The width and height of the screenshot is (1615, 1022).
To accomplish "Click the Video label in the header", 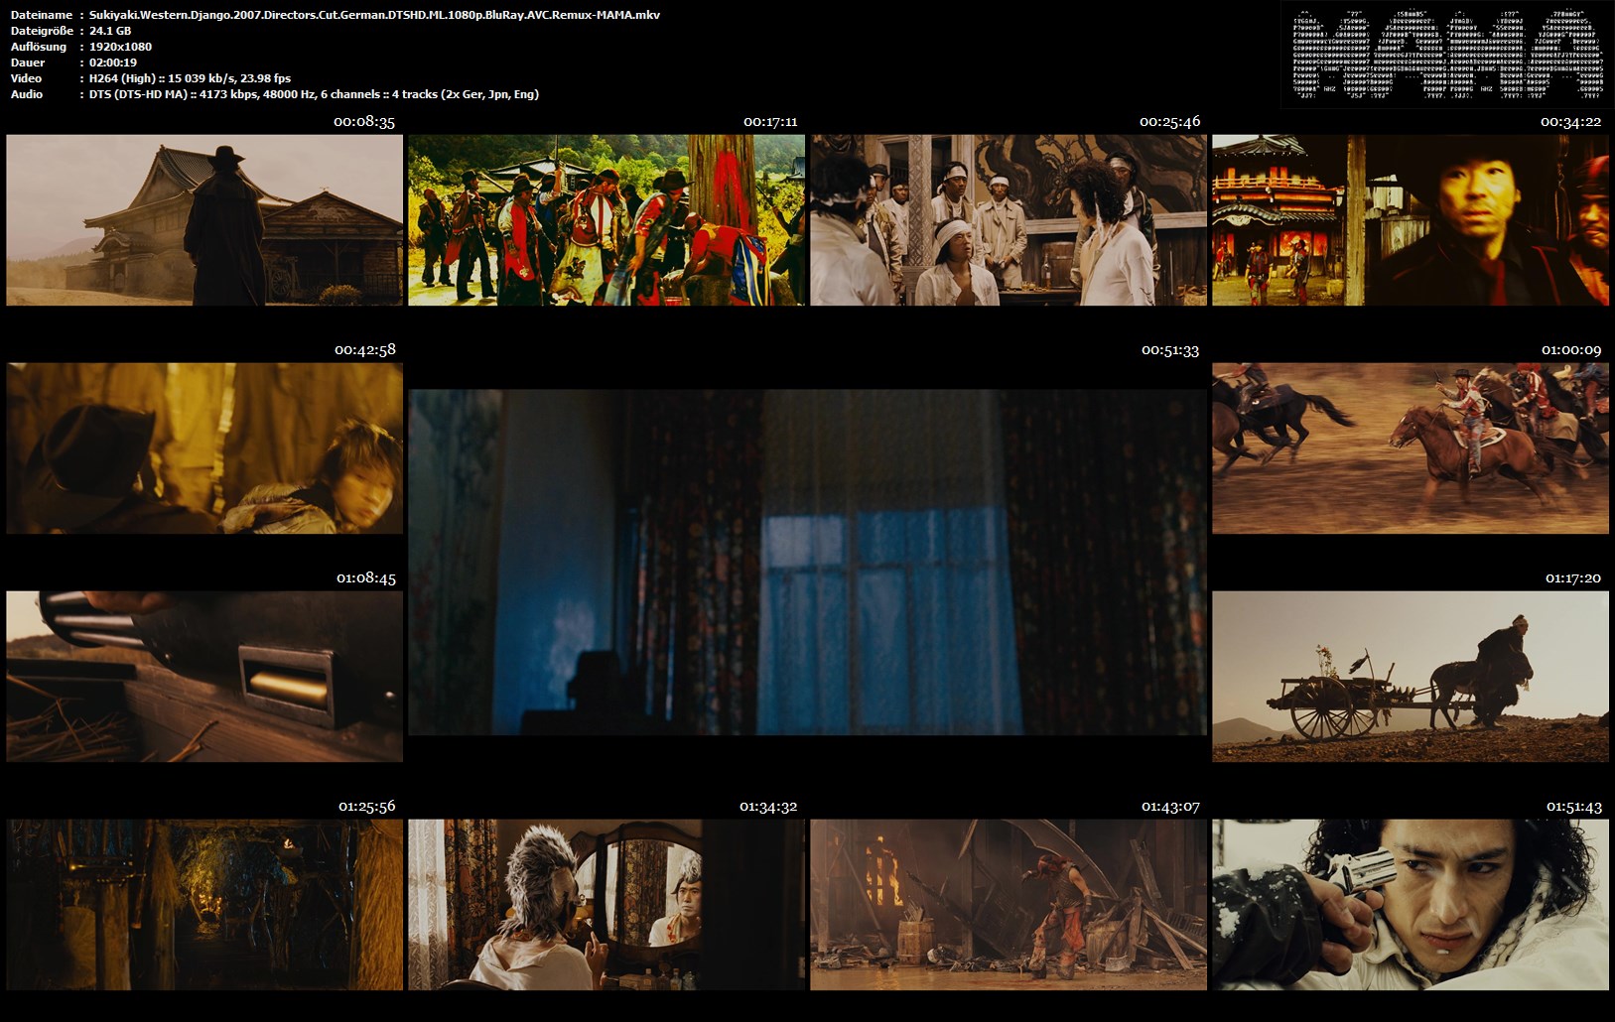I will click(27, 78).
